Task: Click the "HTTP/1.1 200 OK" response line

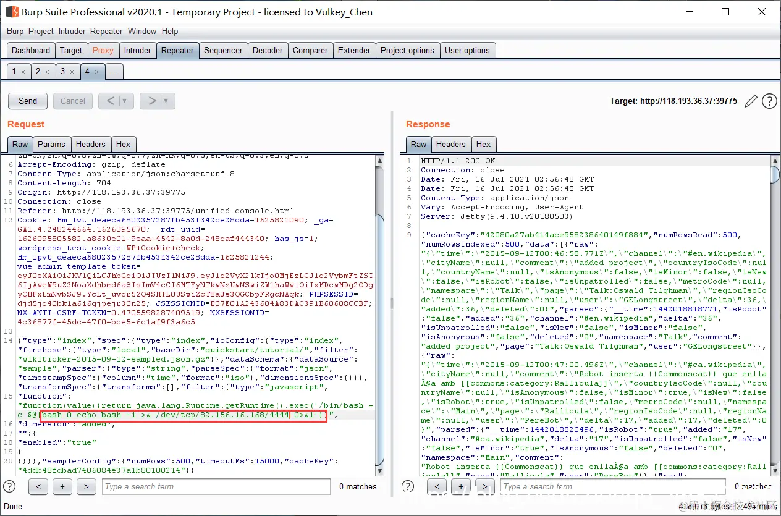Action: [x=458, y=161]
